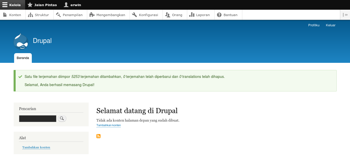Open the Laporan menu
Viewport: 350px width, 165px height.
201,15
